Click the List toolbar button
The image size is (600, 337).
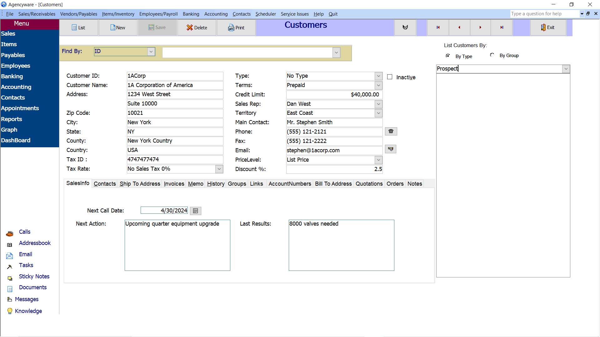pyautogui.click(x=79, y=27)
